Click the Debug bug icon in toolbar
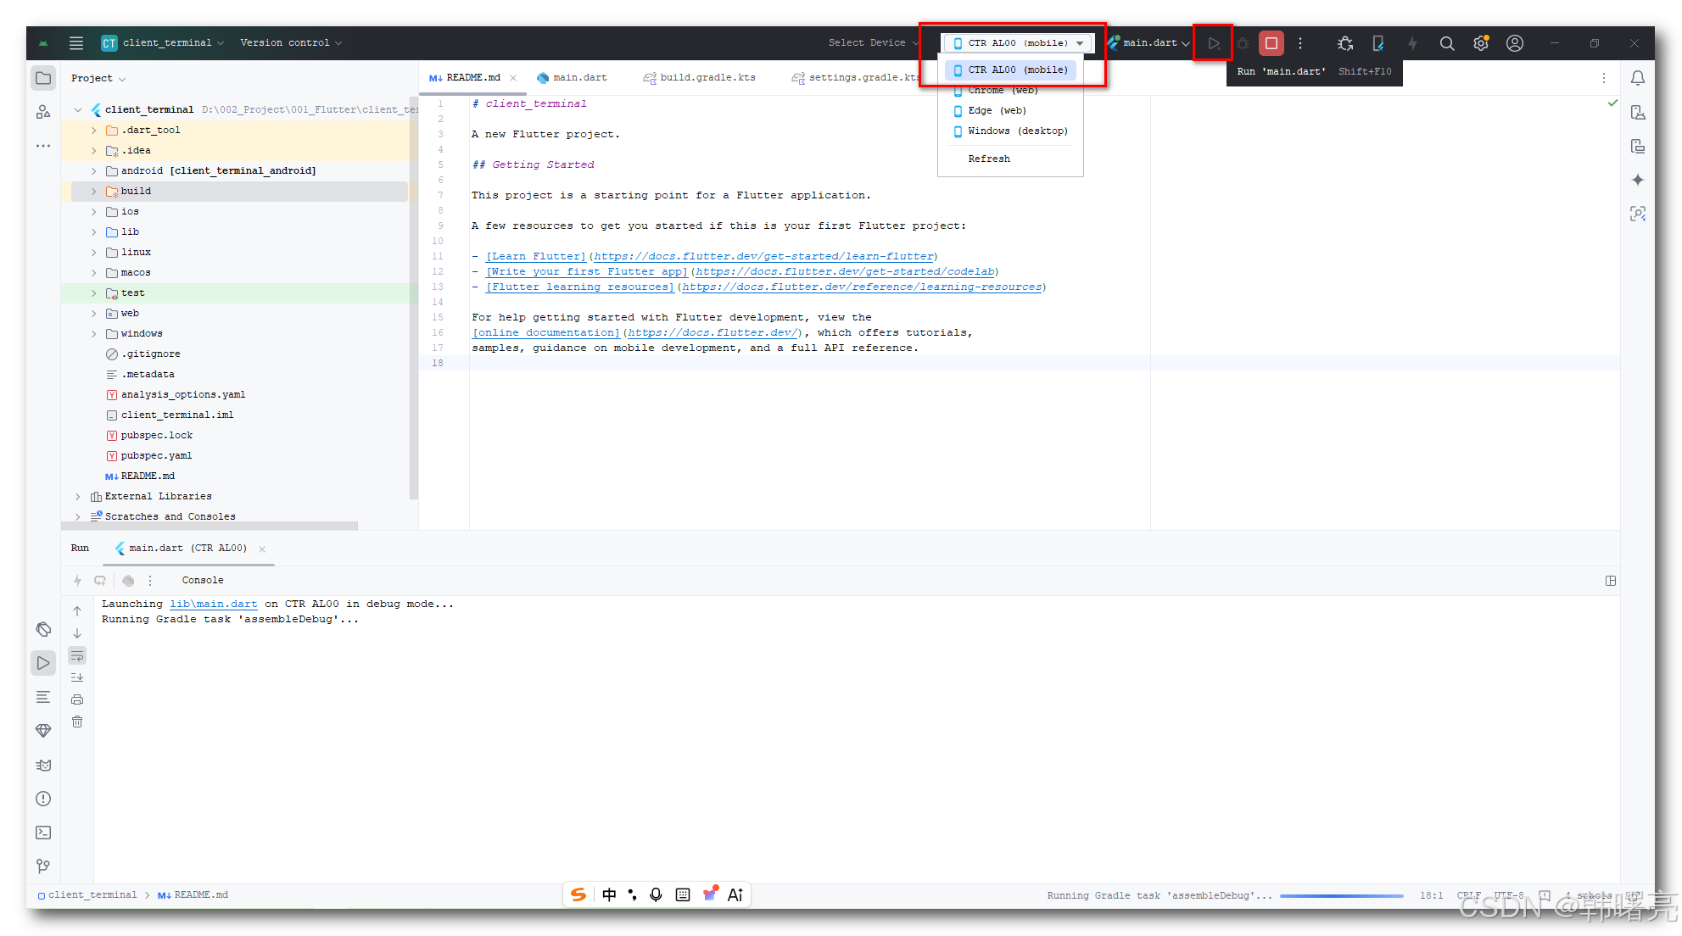The image size is (1682, 936). [x=1243, y=43]
